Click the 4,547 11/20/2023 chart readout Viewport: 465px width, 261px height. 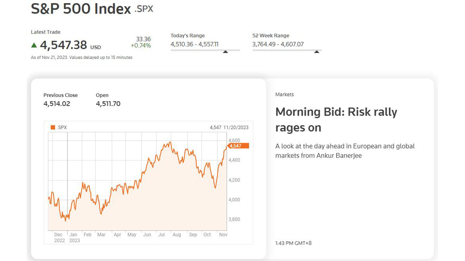point(229,127)
